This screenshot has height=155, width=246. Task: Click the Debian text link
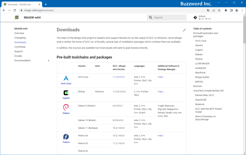66,113
